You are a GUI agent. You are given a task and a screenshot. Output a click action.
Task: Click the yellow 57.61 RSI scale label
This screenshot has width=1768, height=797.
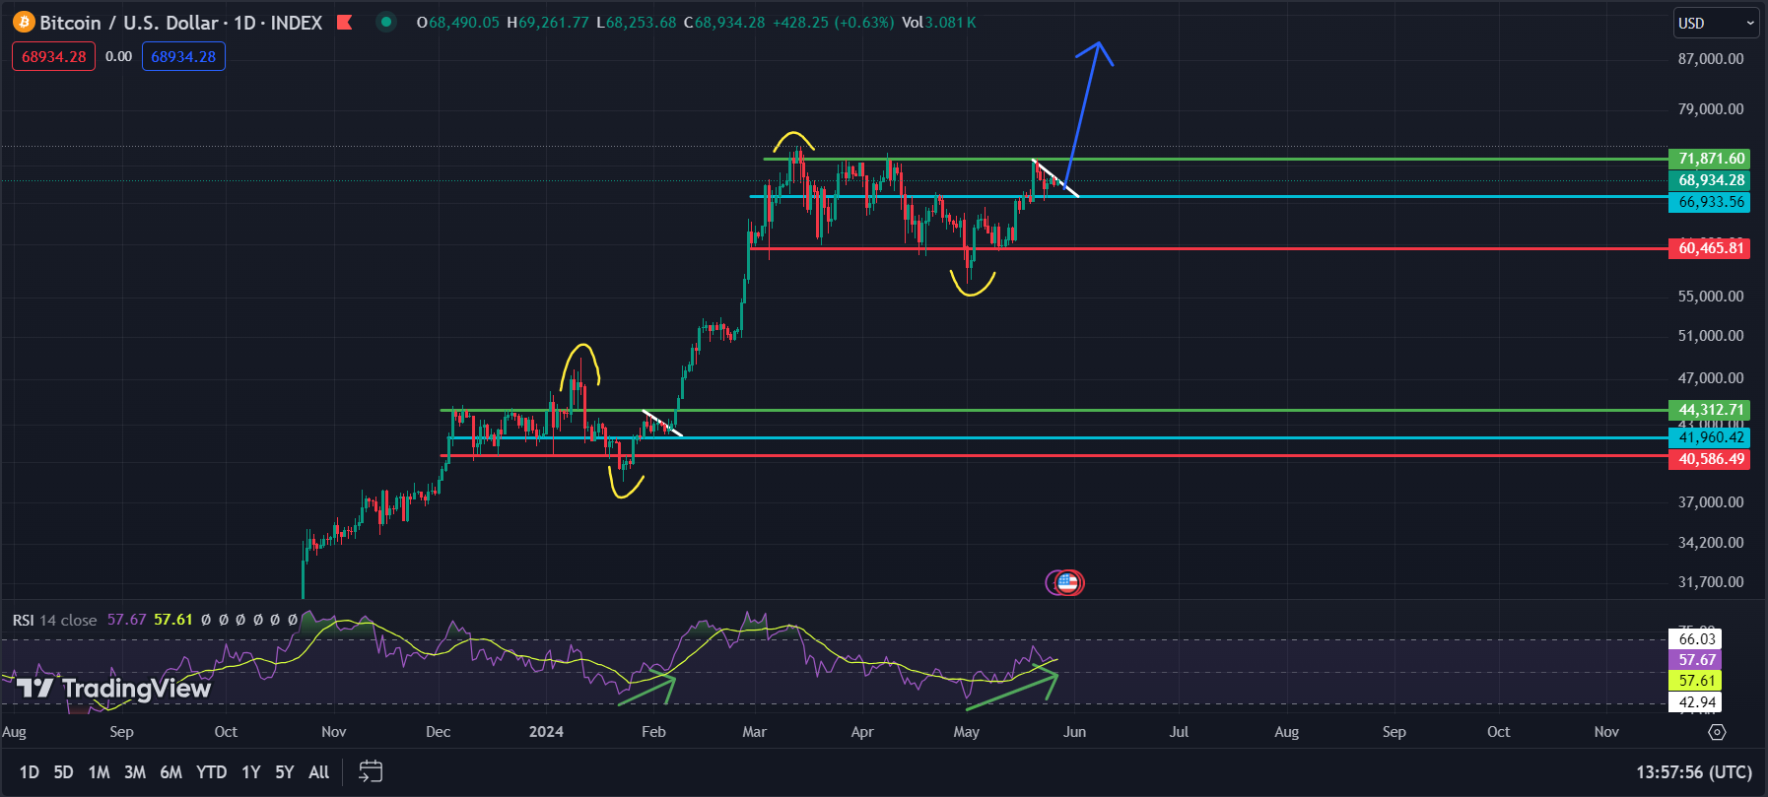[x=1697, y=681]
